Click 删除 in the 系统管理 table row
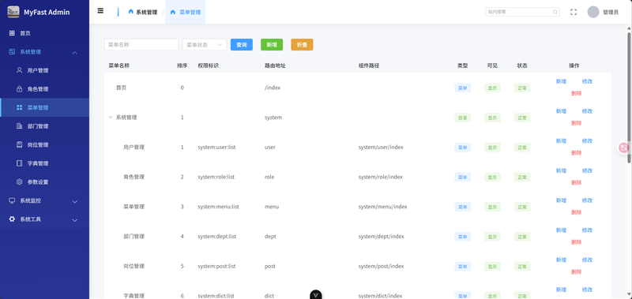This screenshot has height=299, width=632. point(577,123)
